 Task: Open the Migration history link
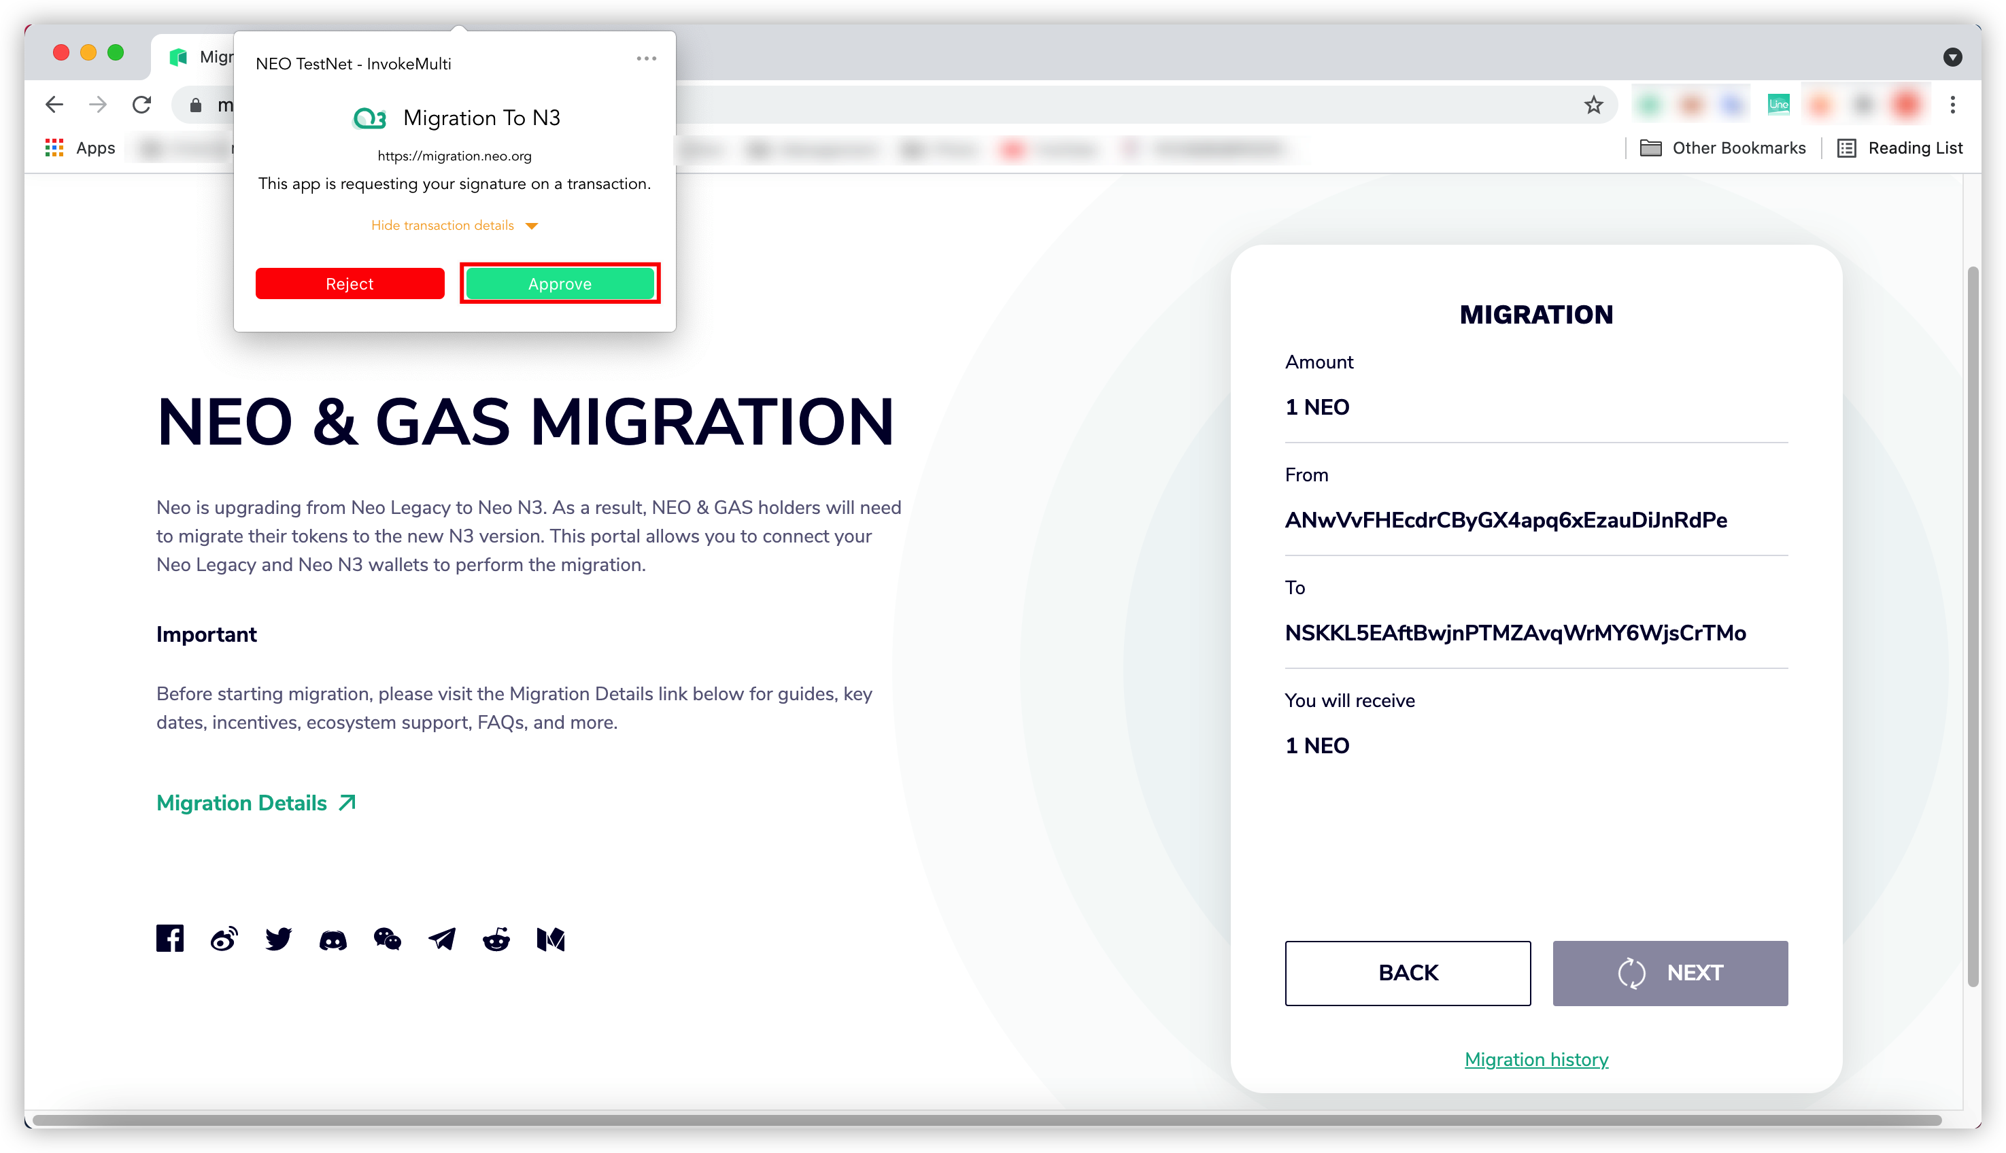click(1535, 1060)
